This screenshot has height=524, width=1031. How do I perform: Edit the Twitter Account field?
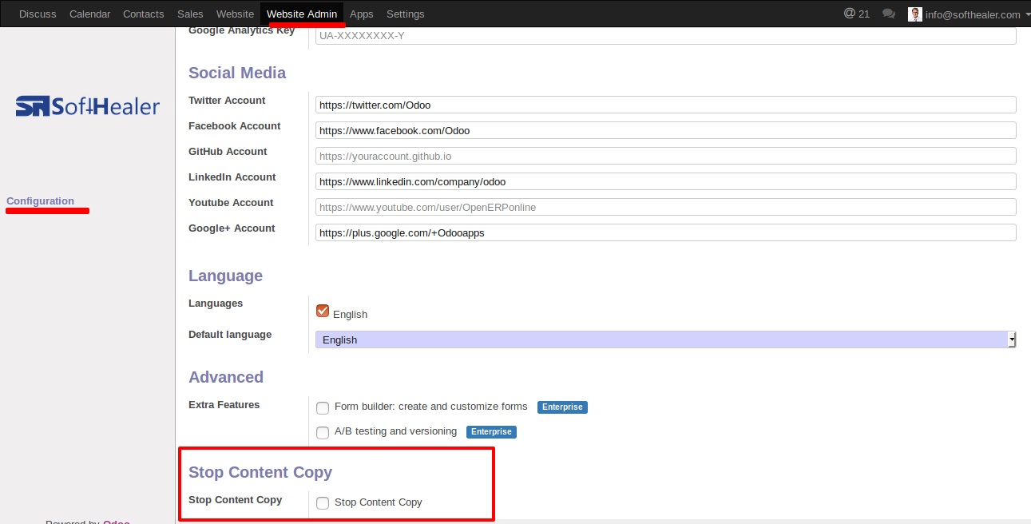pos(666,105)
